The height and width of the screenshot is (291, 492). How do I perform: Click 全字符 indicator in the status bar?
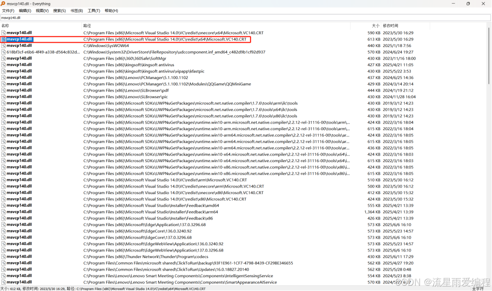pos(478,288)
